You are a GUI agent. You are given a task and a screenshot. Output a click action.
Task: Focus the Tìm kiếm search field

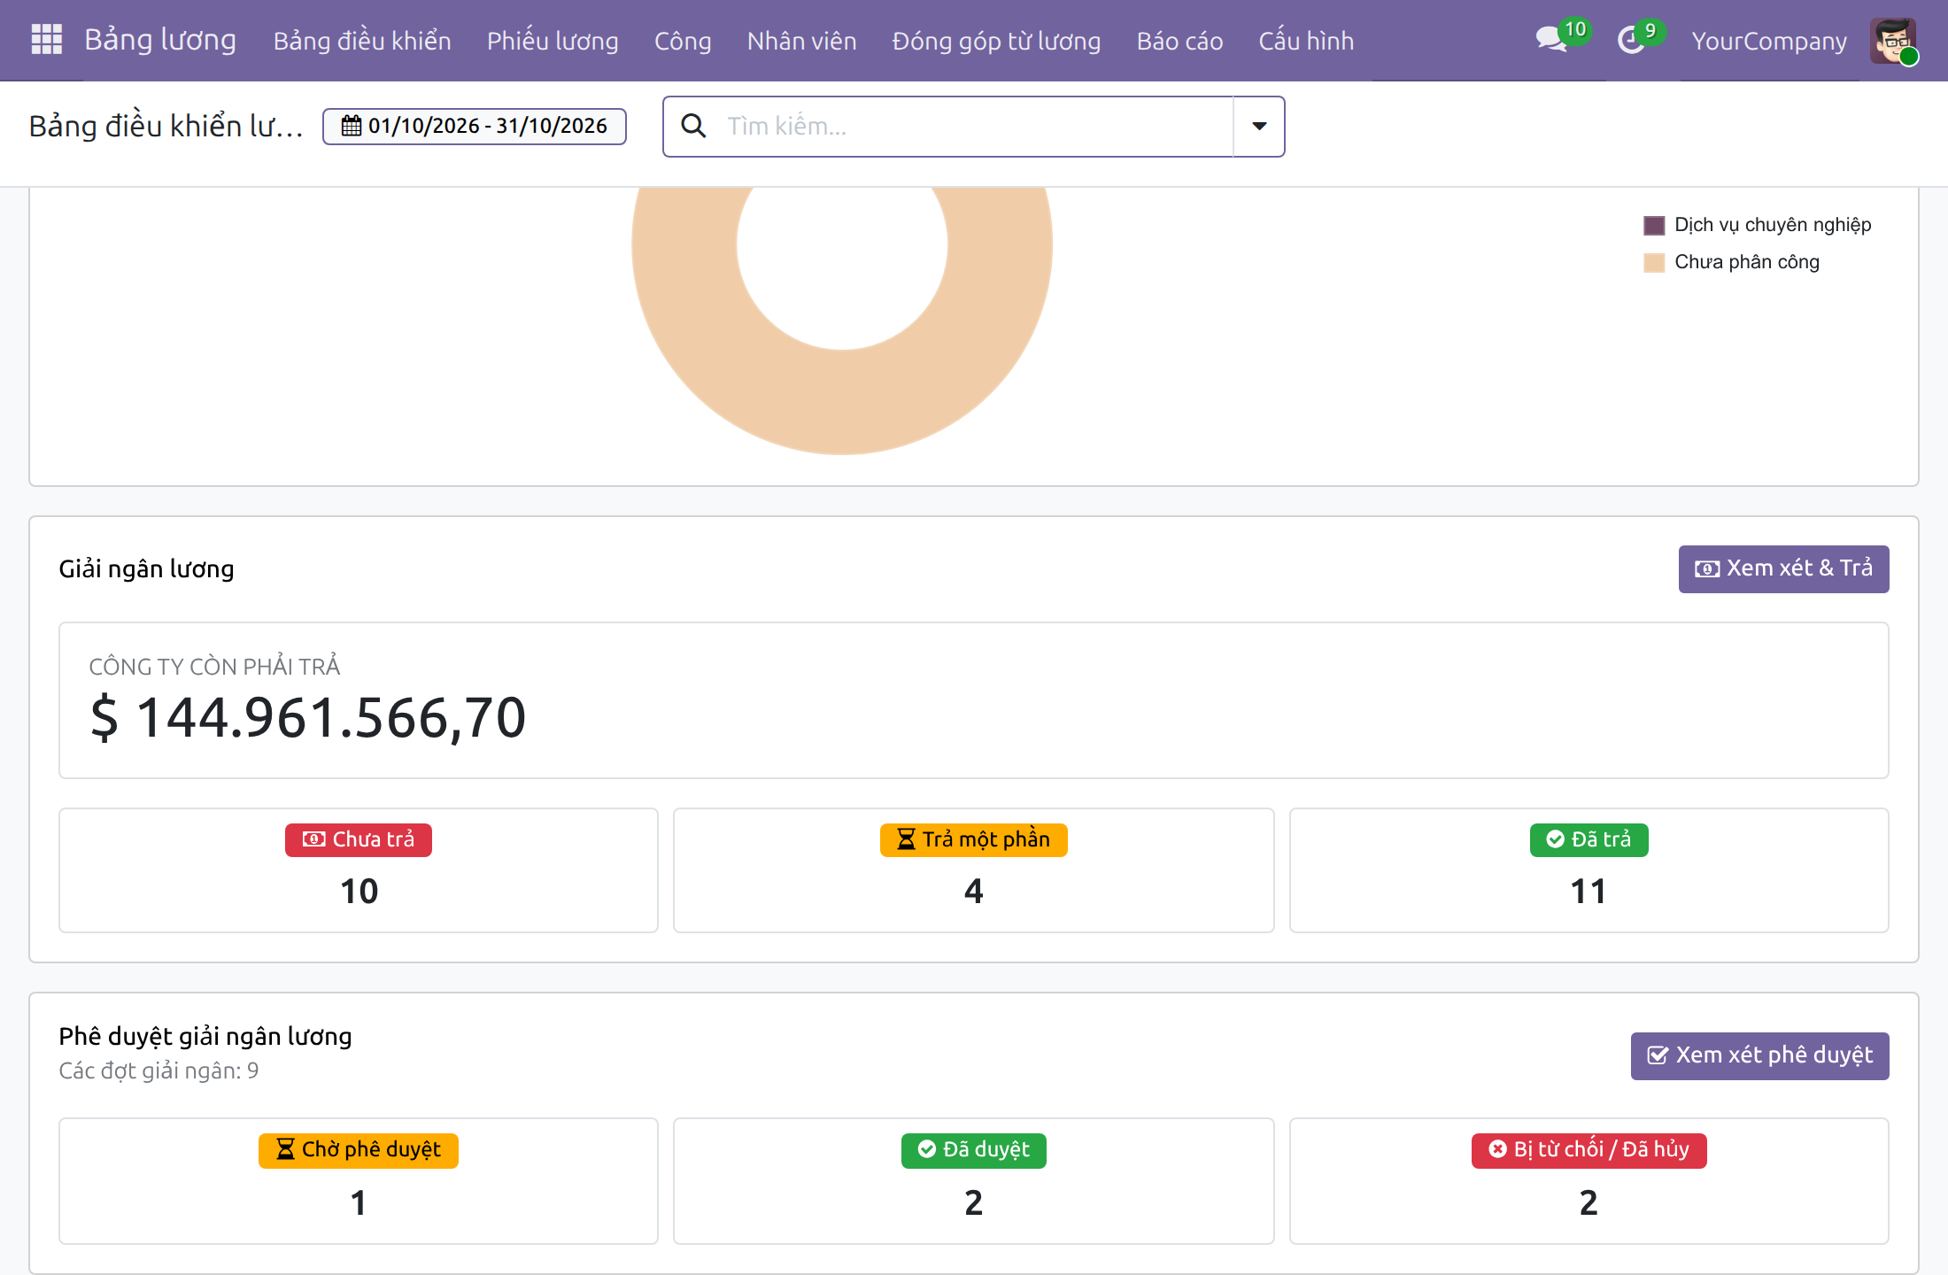[x=974, y=127]
